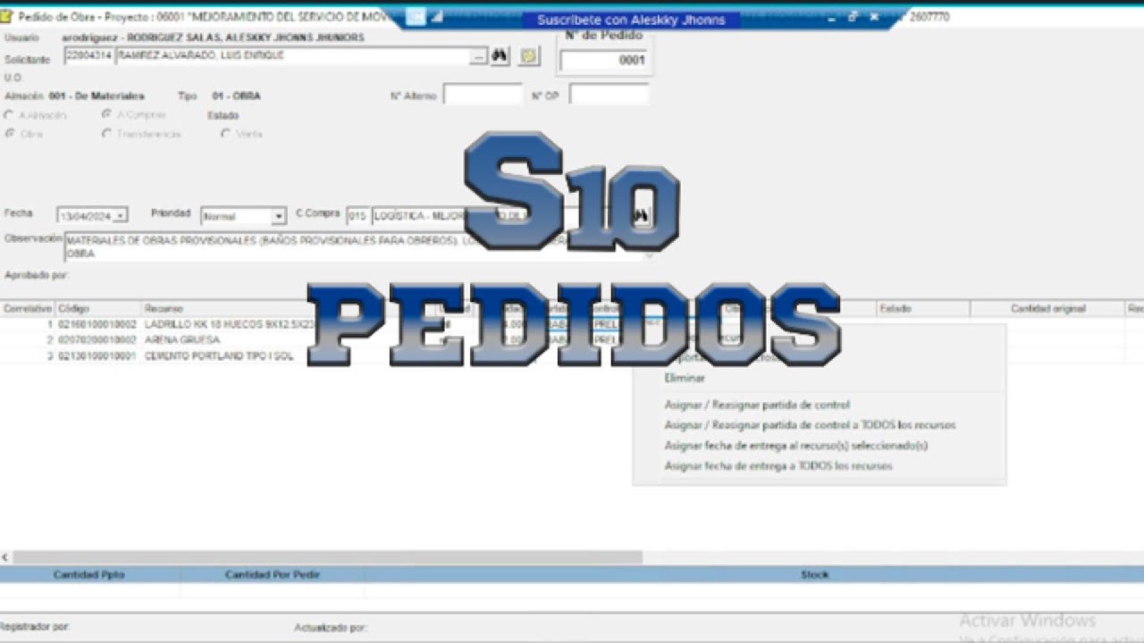Click the Suscríbete con Aleskky Jhonns banner
The width and height of the screenshot is (1144, 643).
[631, 20]
